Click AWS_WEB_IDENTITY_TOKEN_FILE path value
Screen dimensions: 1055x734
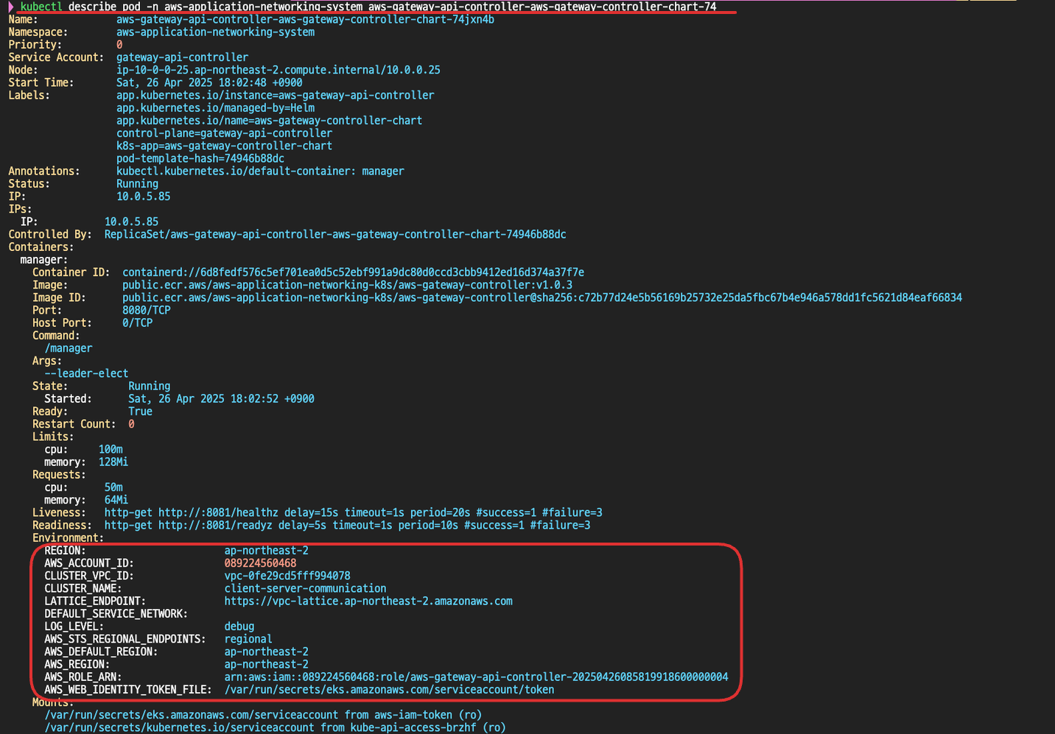[389, 690]
